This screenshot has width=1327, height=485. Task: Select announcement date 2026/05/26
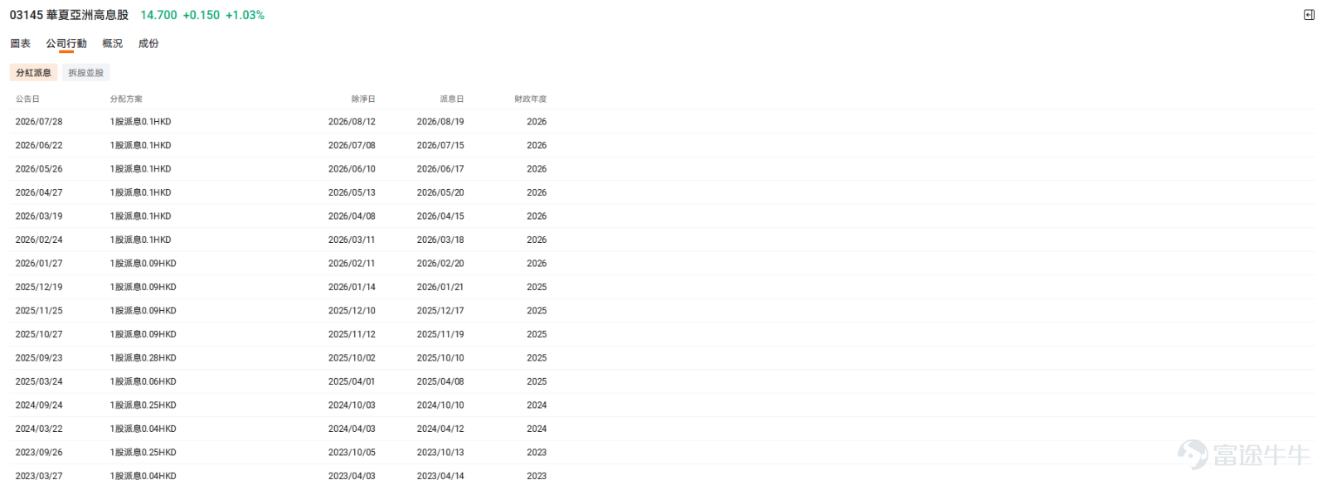[39, 169]
